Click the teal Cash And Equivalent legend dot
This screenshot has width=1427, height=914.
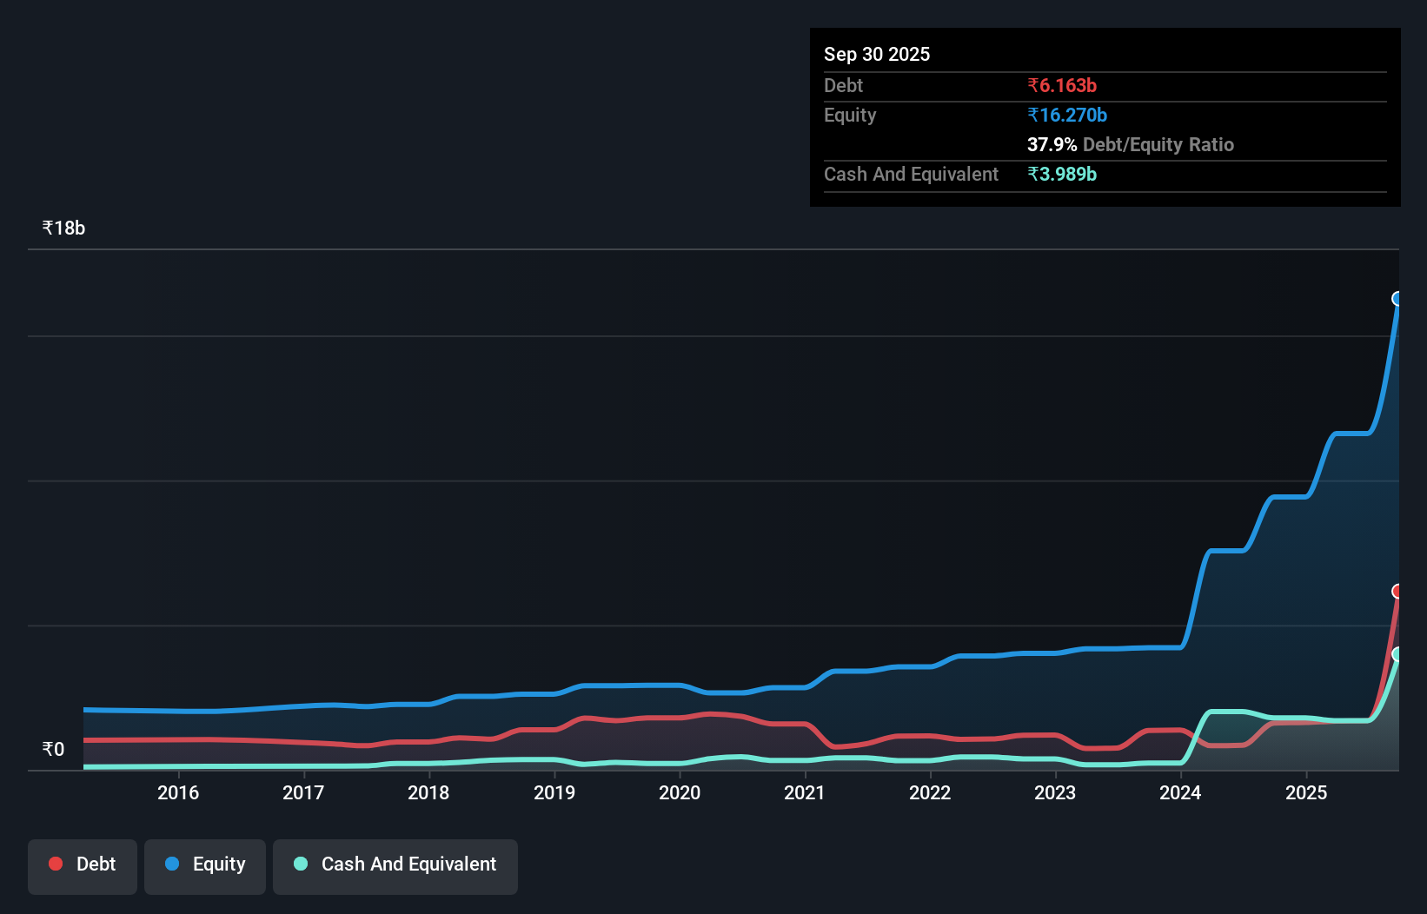299,864
